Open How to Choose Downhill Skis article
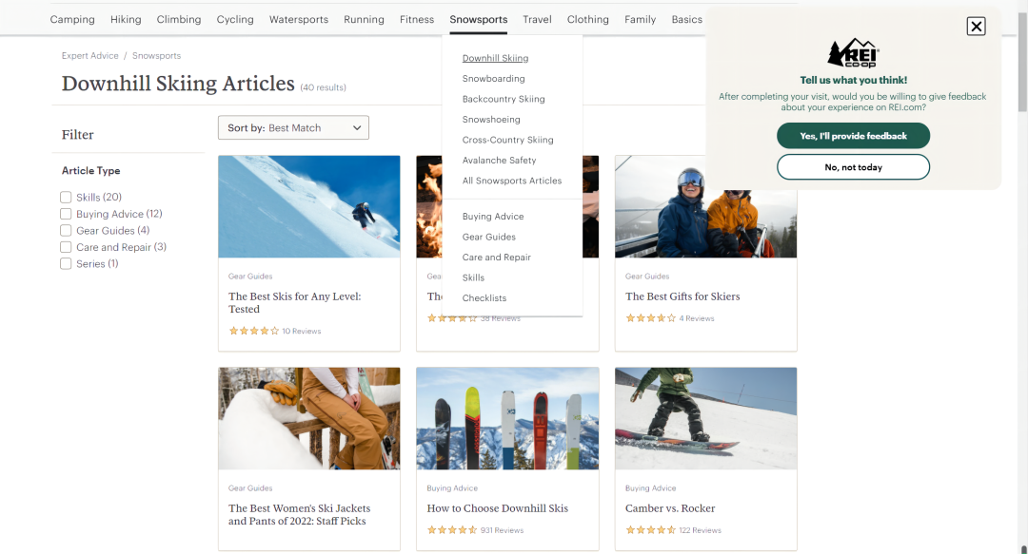1028x554 pixels. (498, 508)
